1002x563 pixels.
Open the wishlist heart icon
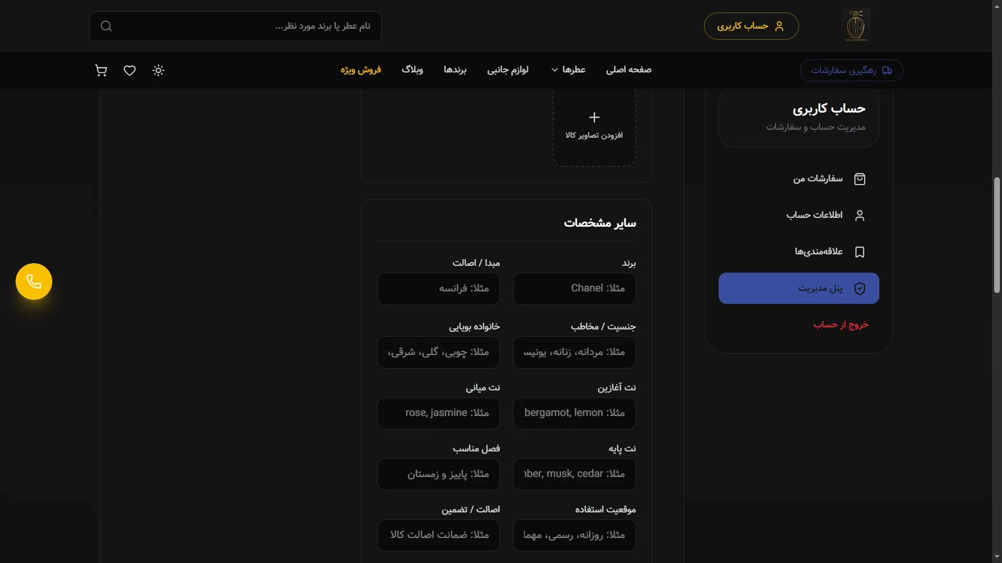pyautogui.click(x=129, y=70)
